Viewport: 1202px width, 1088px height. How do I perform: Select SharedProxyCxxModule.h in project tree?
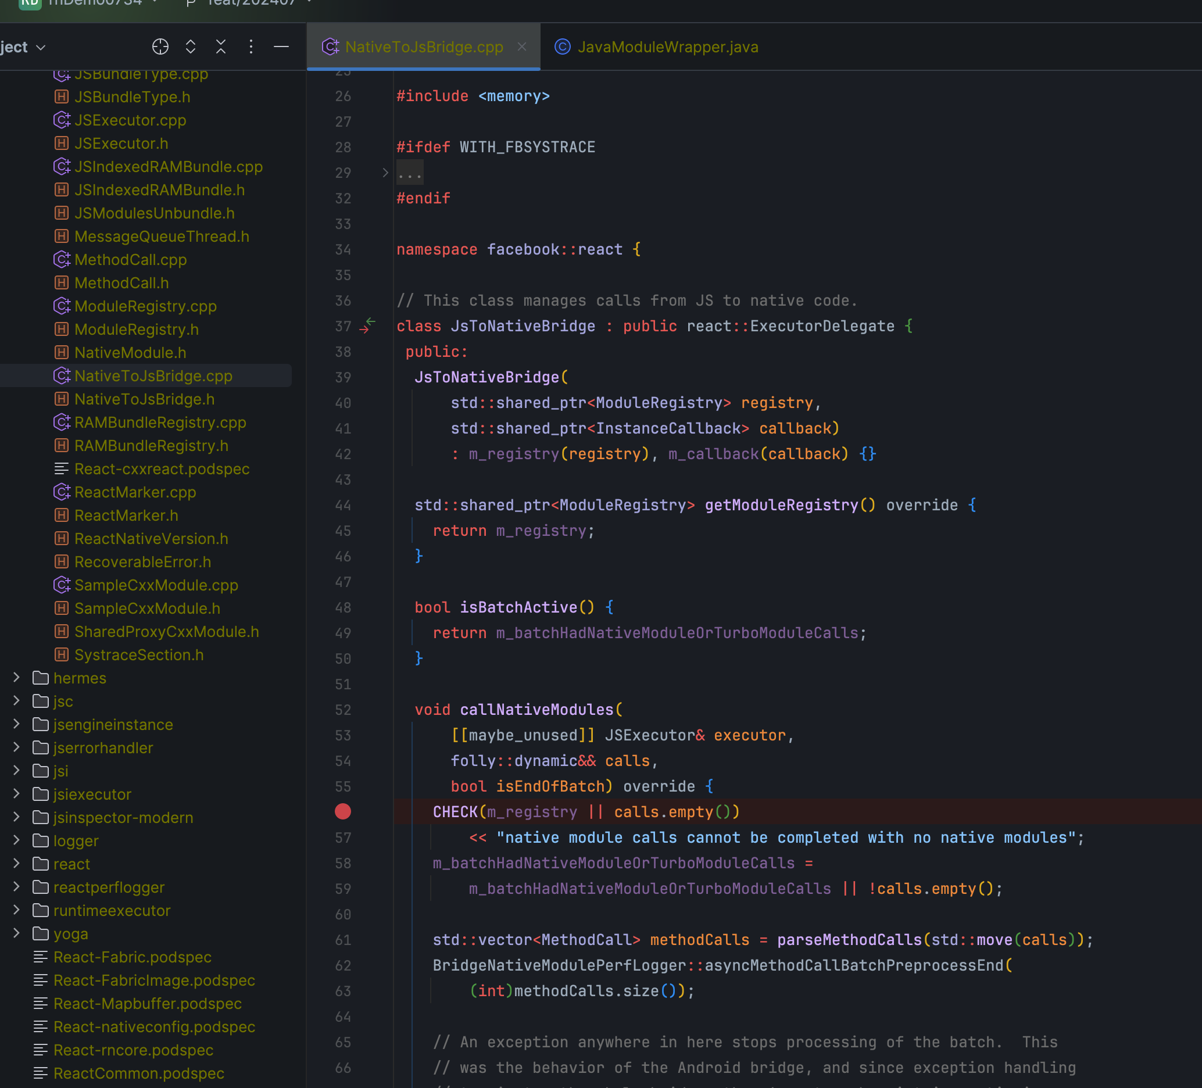coord(167,631)
